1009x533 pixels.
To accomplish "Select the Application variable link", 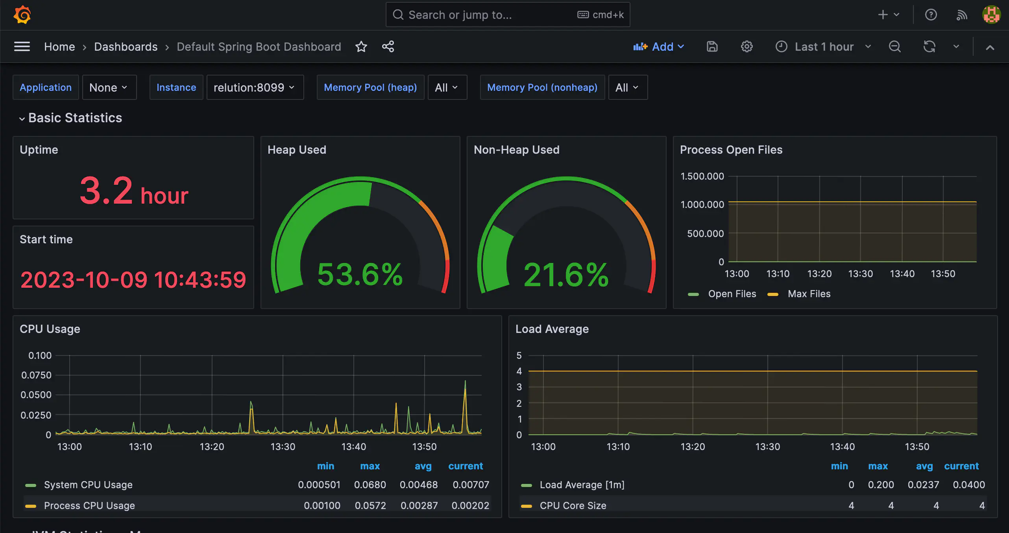I will pyautogui.click(x=46, y=87).
